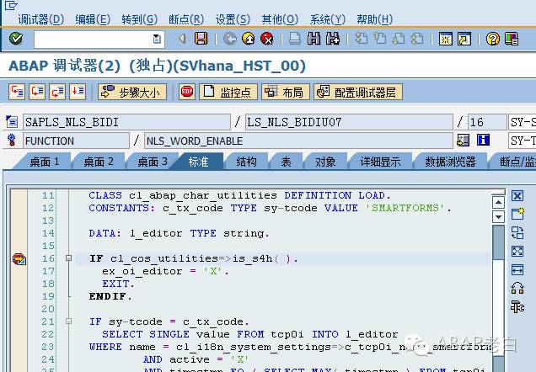Collapse the IF block at line 16
The width and height of the screenshot is (536, 372).
(x=68, y=258)
